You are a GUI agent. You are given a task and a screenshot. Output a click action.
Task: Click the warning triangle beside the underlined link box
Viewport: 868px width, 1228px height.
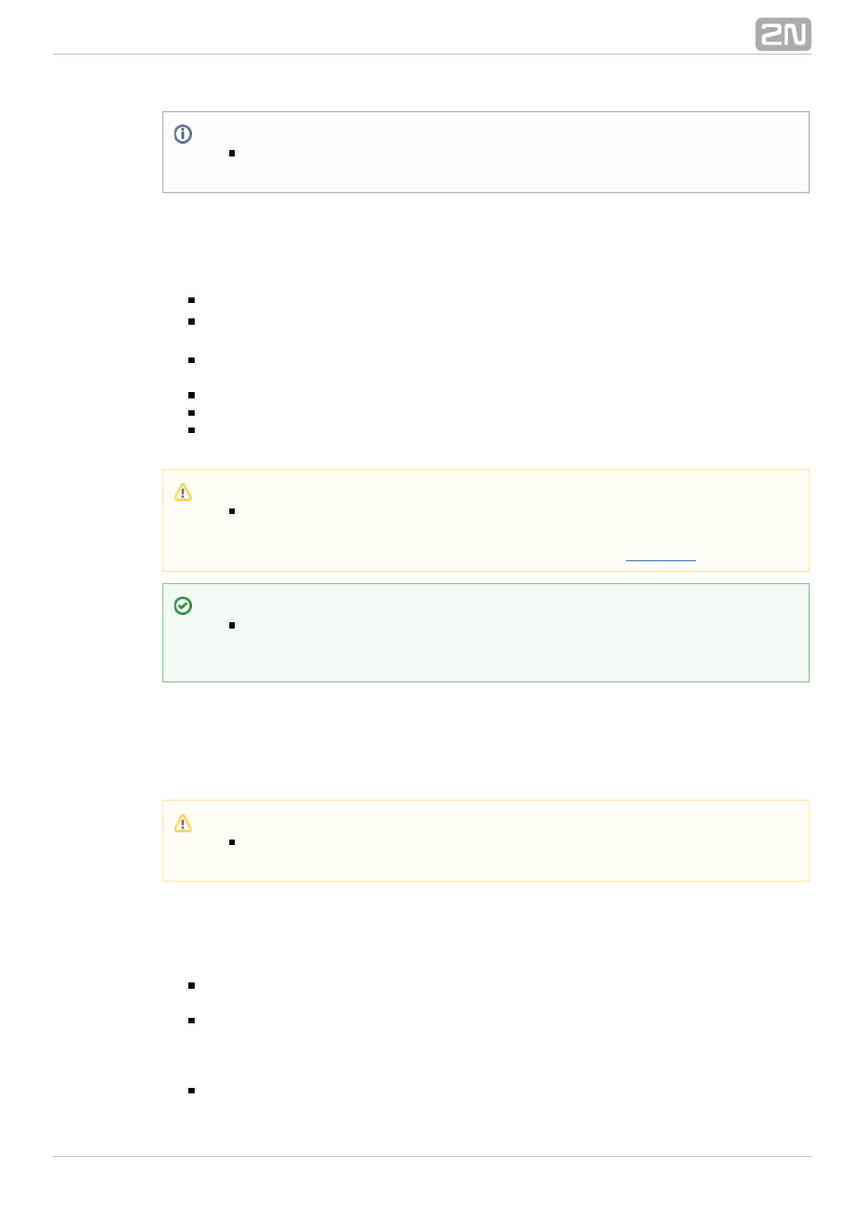183,493
